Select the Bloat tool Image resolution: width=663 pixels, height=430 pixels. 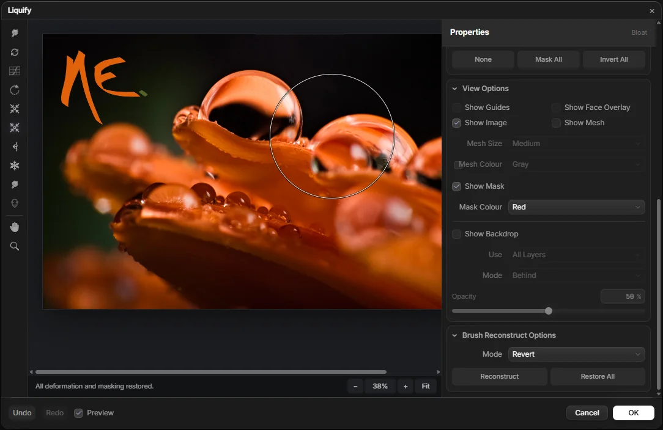point(15,128)
